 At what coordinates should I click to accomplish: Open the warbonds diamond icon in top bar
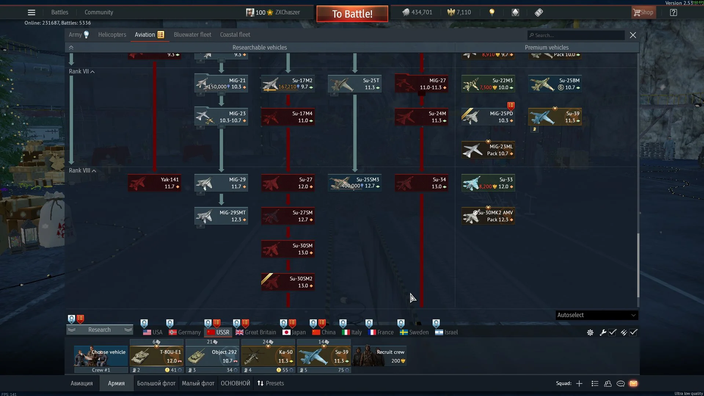coord(515,12)
